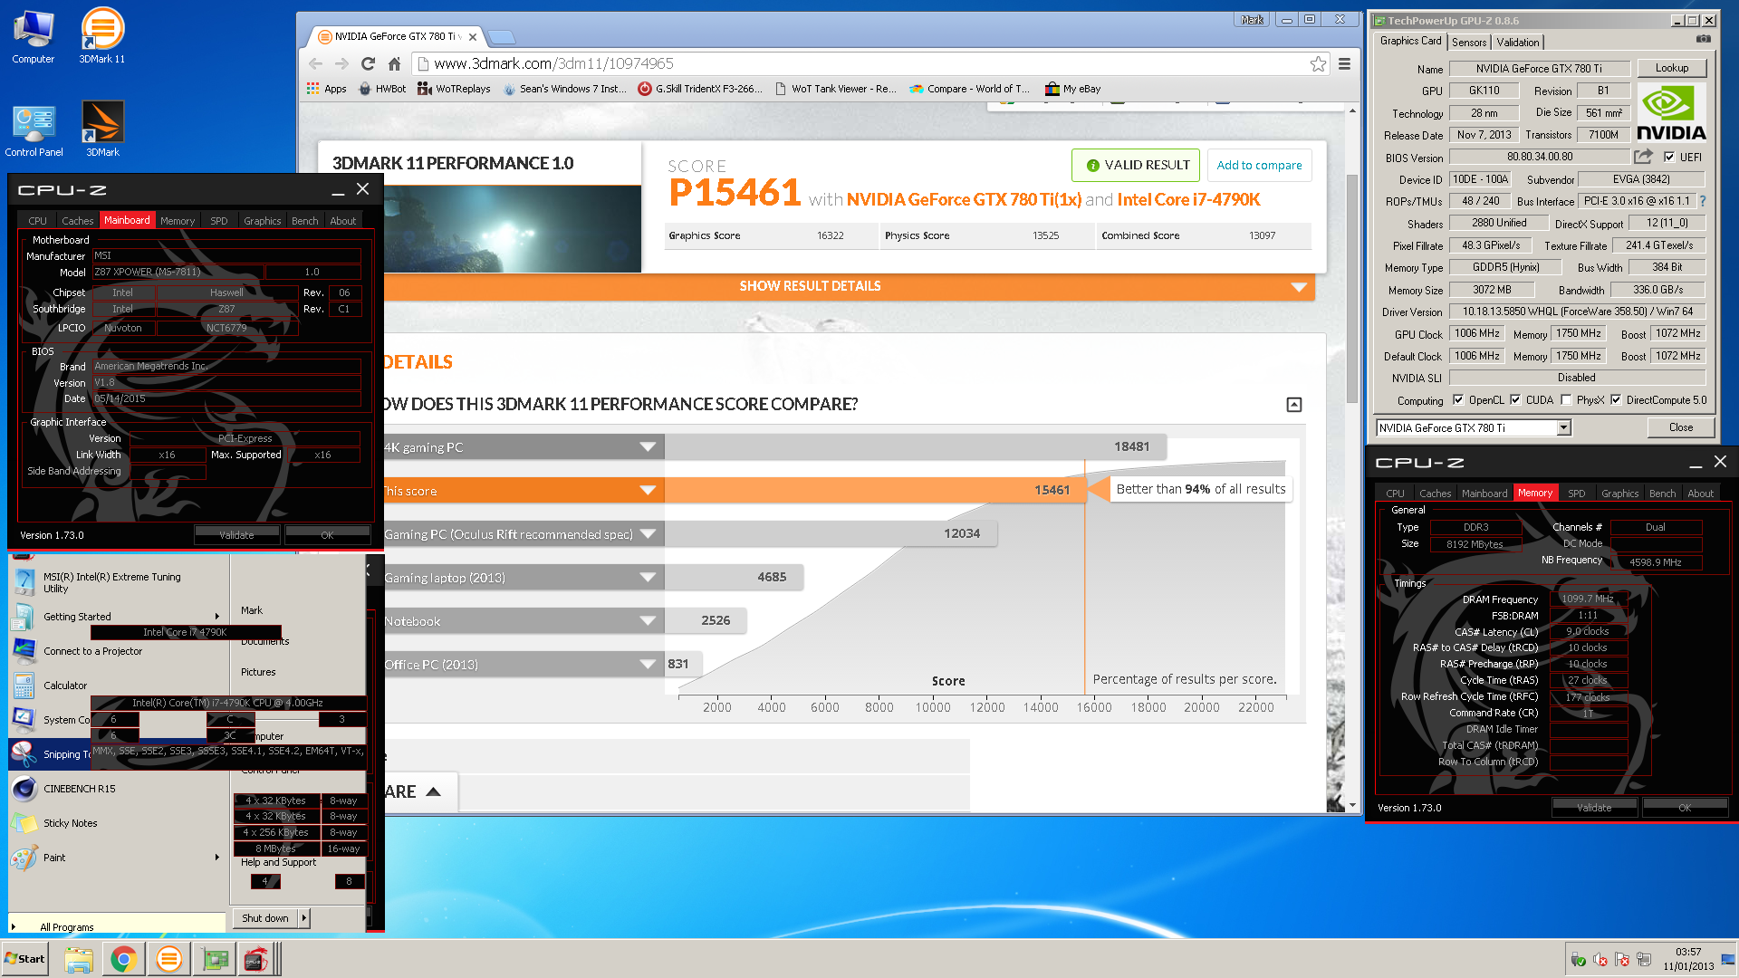
Task: Expand the Notebook comparison row
Action: pyautogui.click(x=648, y=620)
